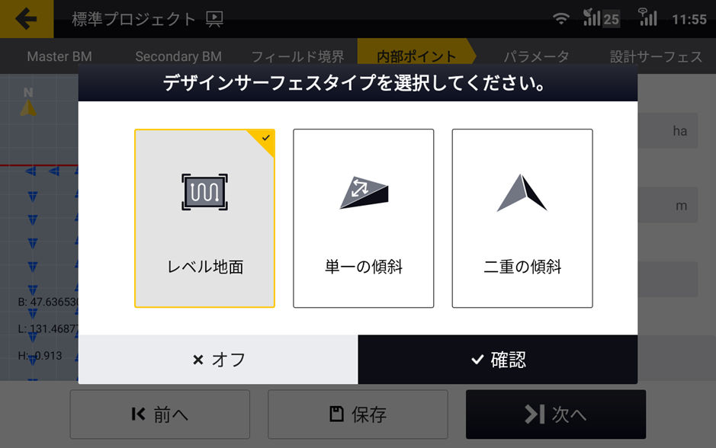Select the レベル地面 meander icon
Screen dimensions: 716x448
tap(204, 192)
